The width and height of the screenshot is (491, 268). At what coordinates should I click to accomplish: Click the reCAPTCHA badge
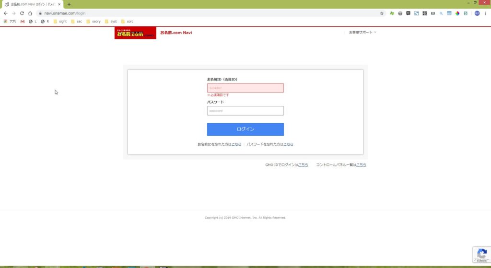tap(481, 254)
